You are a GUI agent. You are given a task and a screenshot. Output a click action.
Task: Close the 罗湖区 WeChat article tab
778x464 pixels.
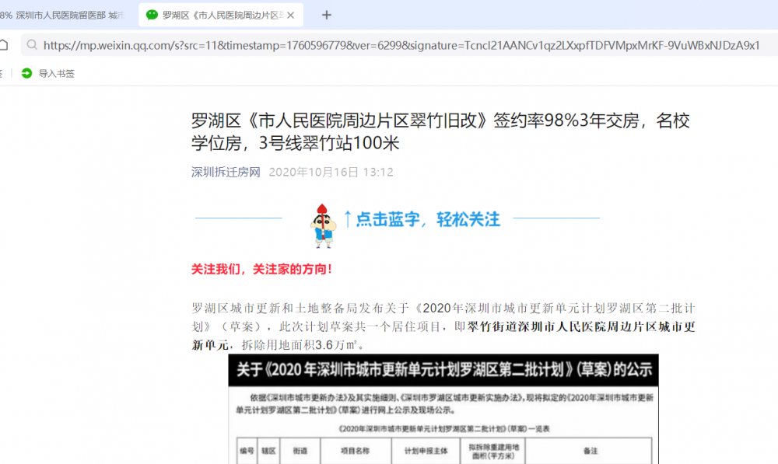(291, 16)
